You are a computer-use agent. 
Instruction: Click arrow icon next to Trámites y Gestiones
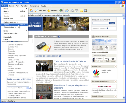59,37
